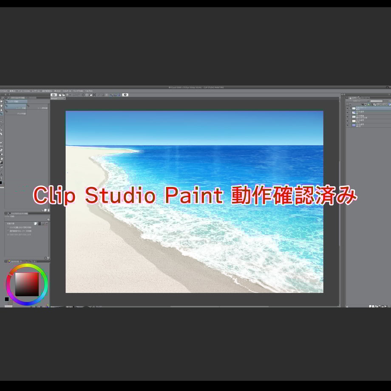
Task: Hide the top selected folder layer
Action: tap(347, 108)
